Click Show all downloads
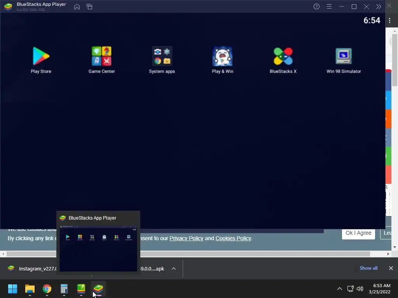Screen dimensions: 398x298 point(368,268)
